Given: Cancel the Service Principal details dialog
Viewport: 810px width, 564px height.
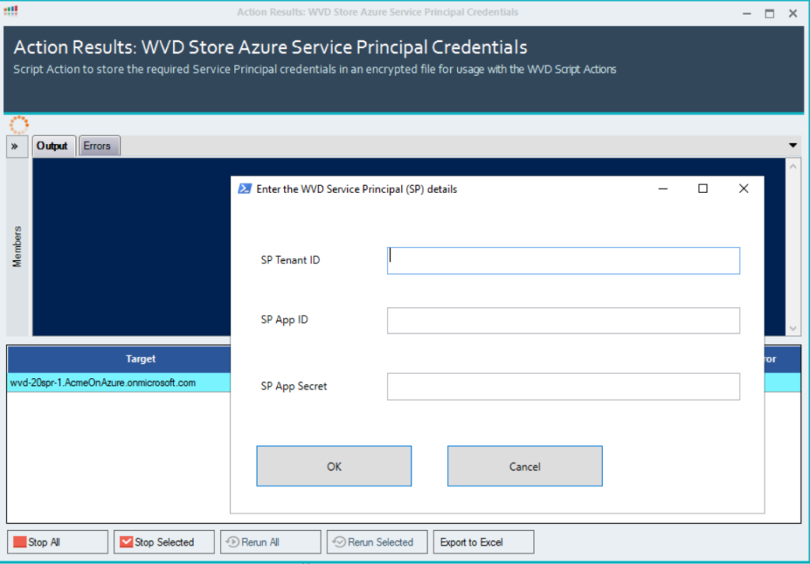Looking at the screenshot, I should [x=525, y=466].
